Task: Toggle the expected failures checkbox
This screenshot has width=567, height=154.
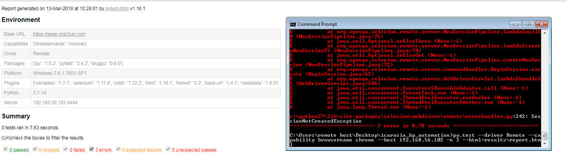Action: click(x=118, y=149)
